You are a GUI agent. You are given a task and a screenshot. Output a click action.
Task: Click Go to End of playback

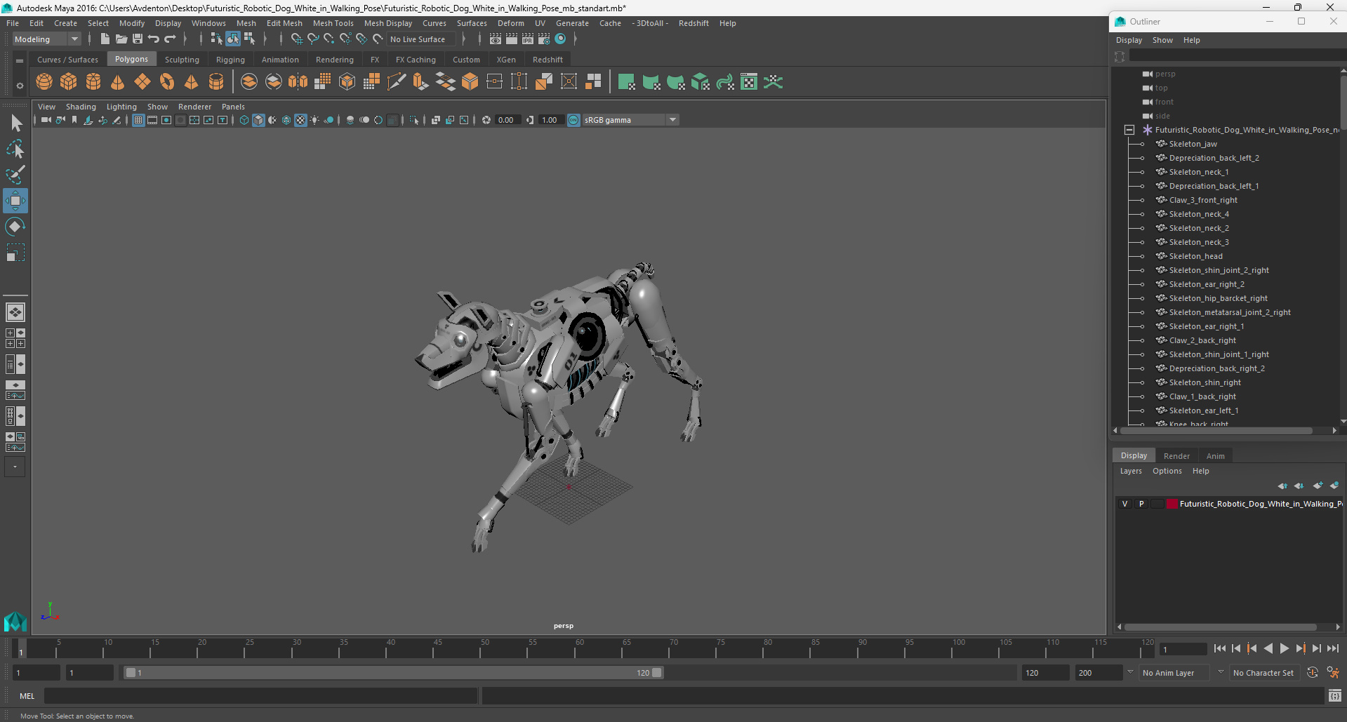[x=1333, y=649]
